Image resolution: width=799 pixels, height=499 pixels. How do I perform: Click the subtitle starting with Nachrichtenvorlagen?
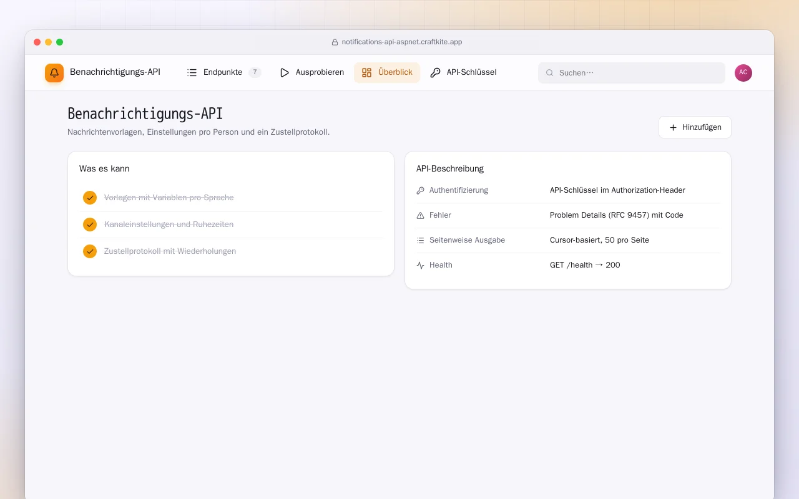coord(199,132)
